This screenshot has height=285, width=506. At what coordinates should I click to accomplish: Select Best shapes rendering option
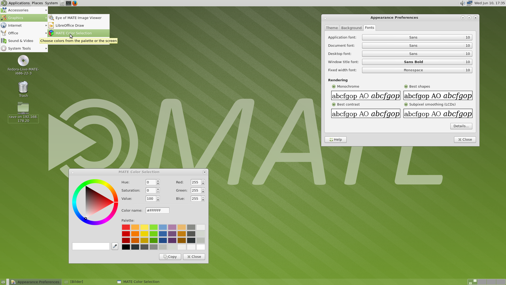[x=406, y=86]
